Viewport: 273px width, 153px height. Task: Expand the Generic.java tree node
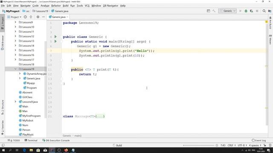pos(20,78)
